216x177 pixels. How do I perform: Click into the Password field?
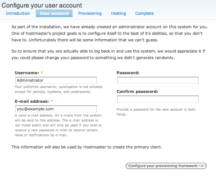158,80
